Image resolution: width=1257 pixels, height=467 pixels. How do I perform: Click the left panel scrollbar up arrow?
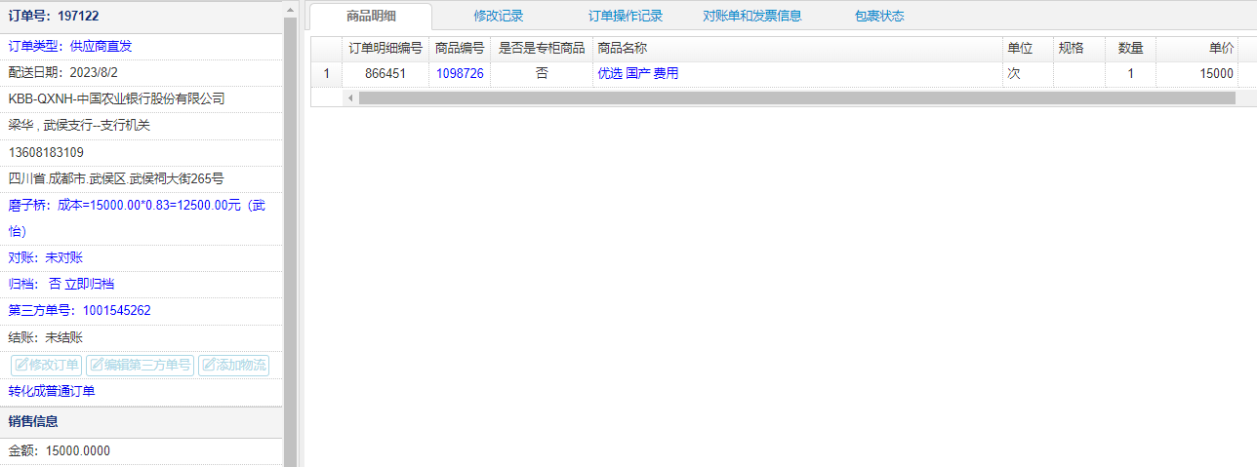pyautogui.click(x=290, y=8)
